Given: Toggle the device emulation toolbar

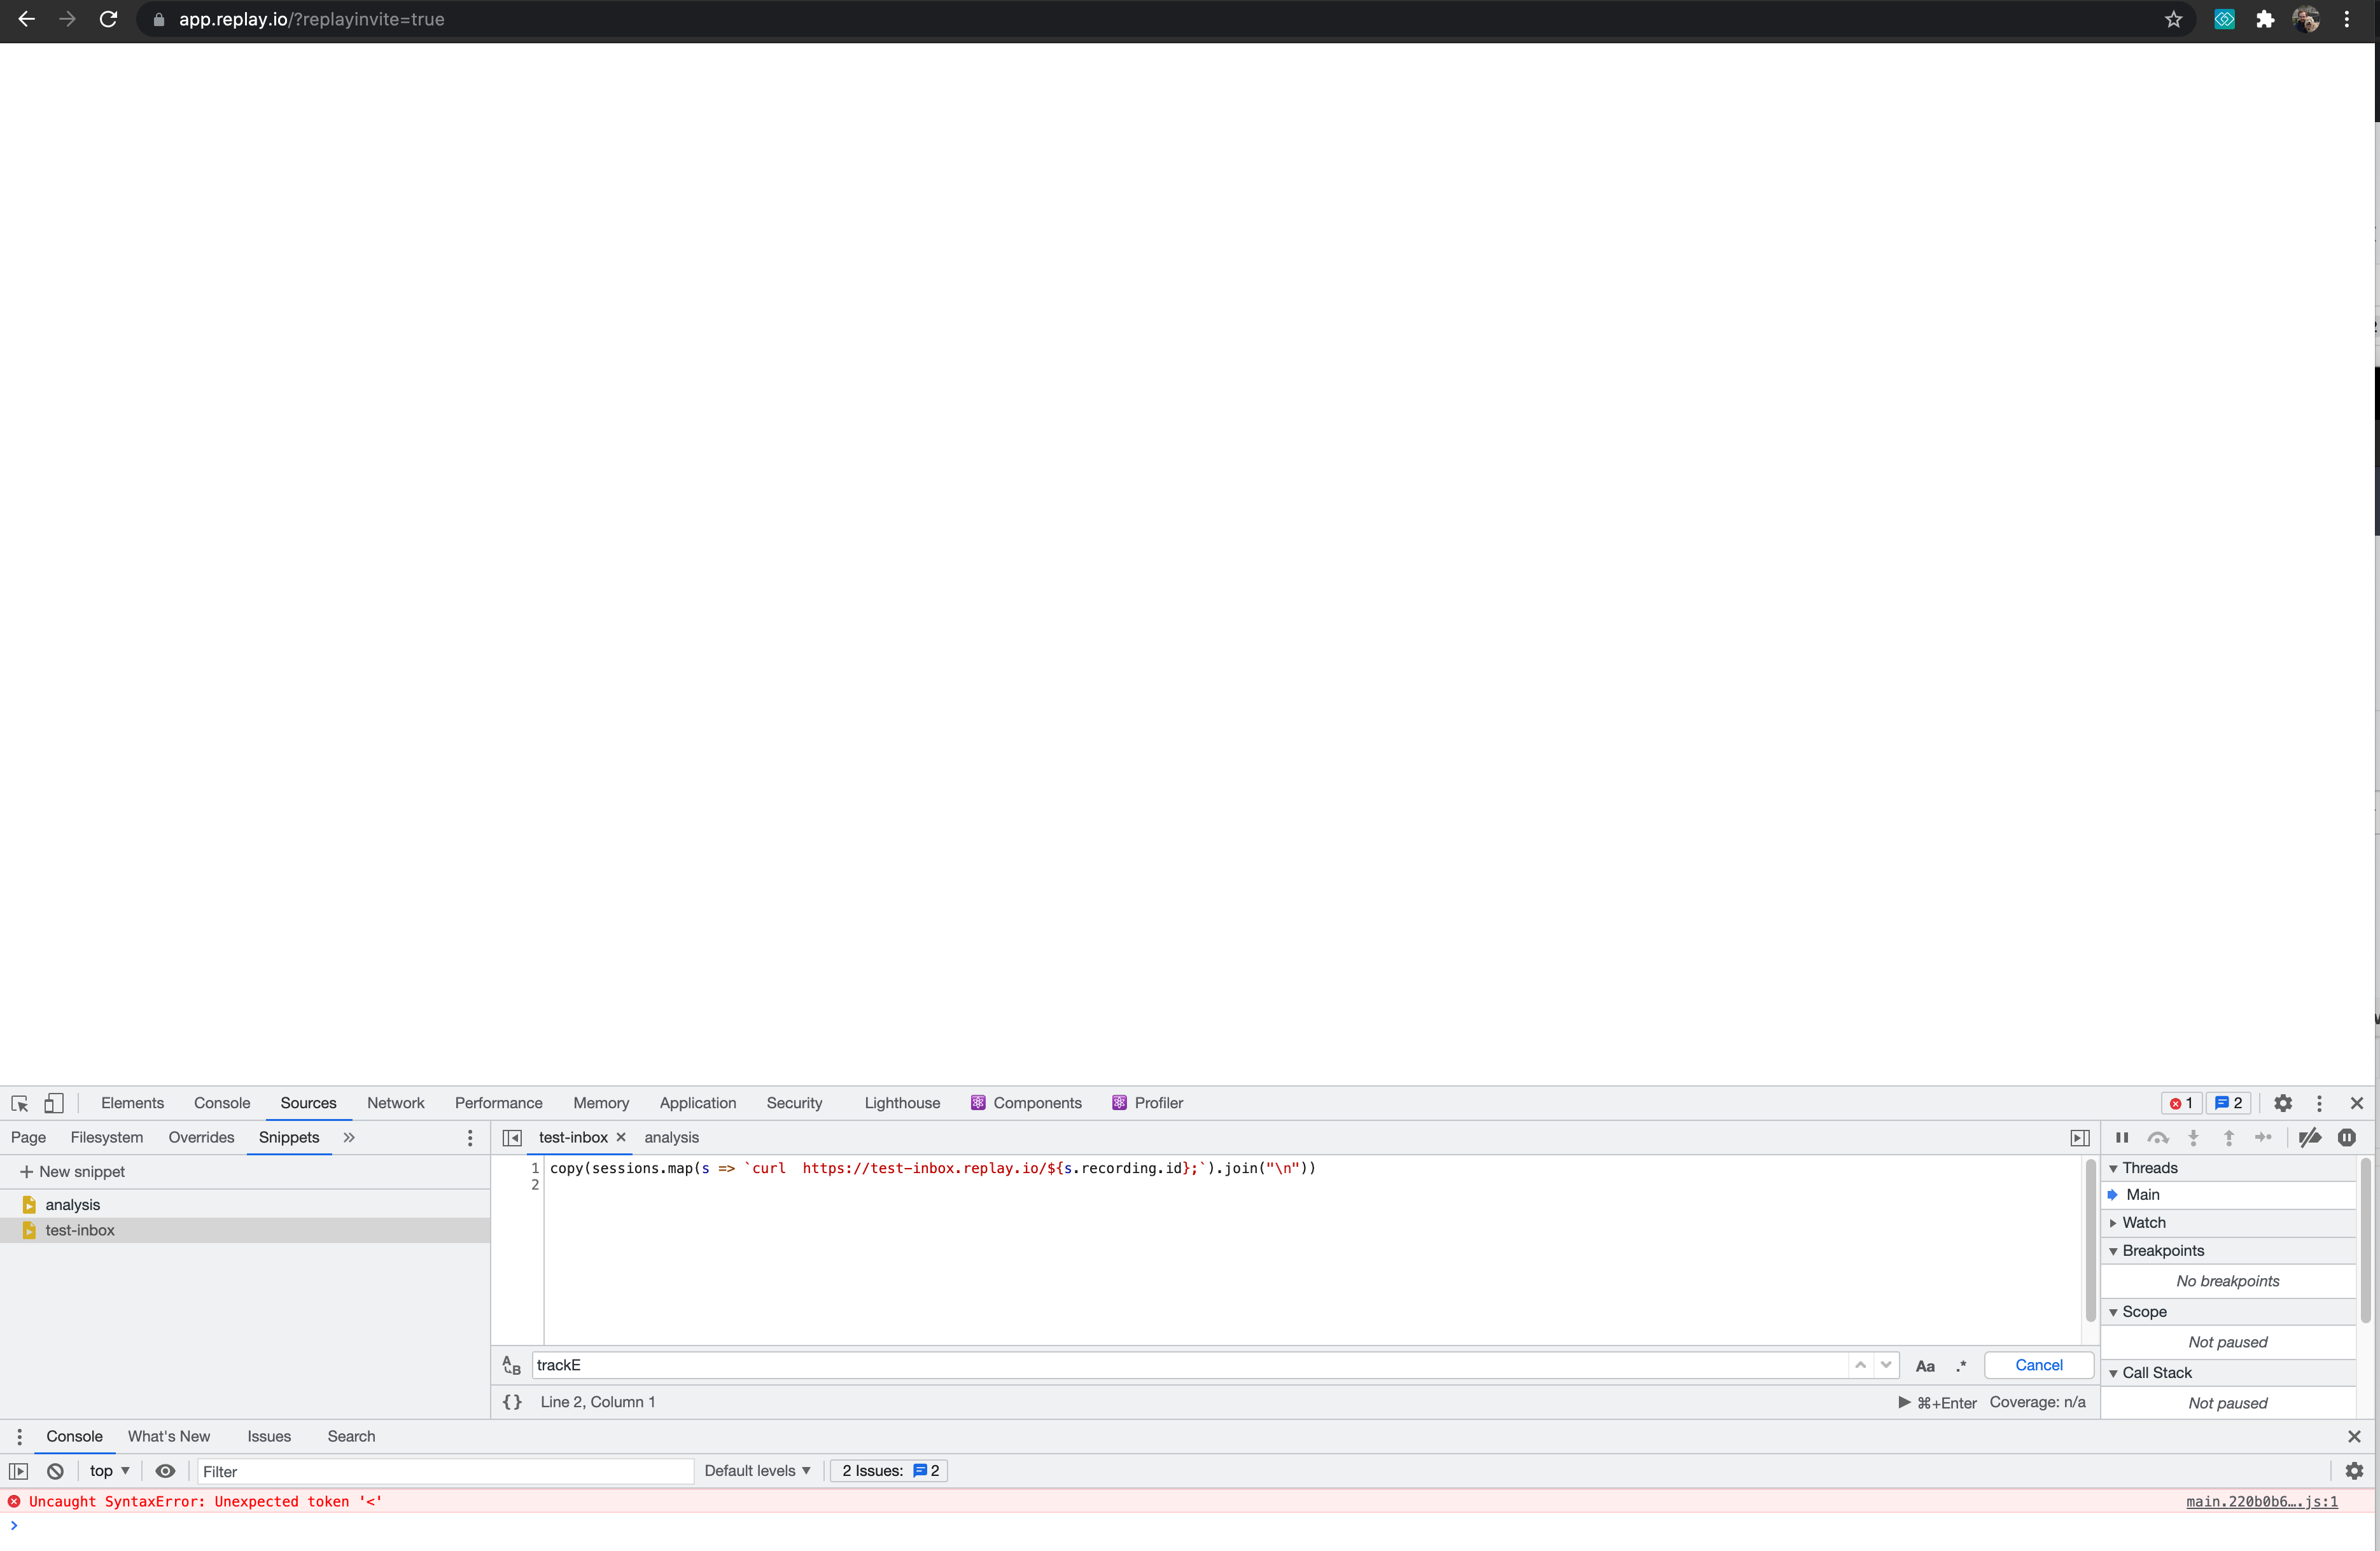Looking at the screenshot, I should 53,1103.
